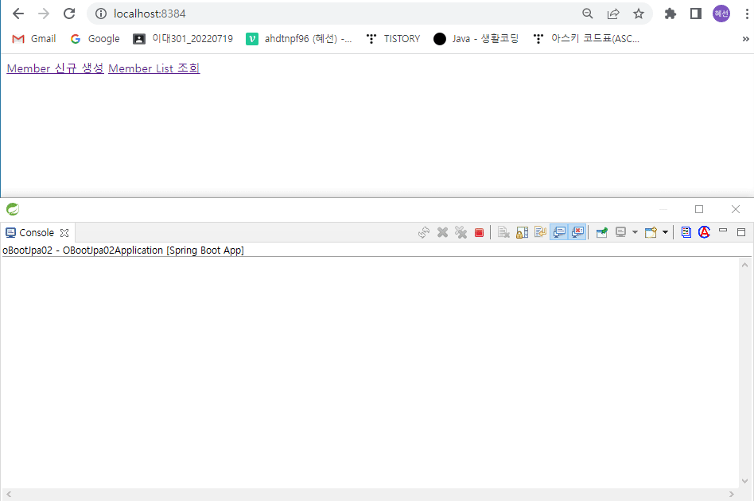
Task: Toggle Word Wrap in Console
Action: point(541,233)
